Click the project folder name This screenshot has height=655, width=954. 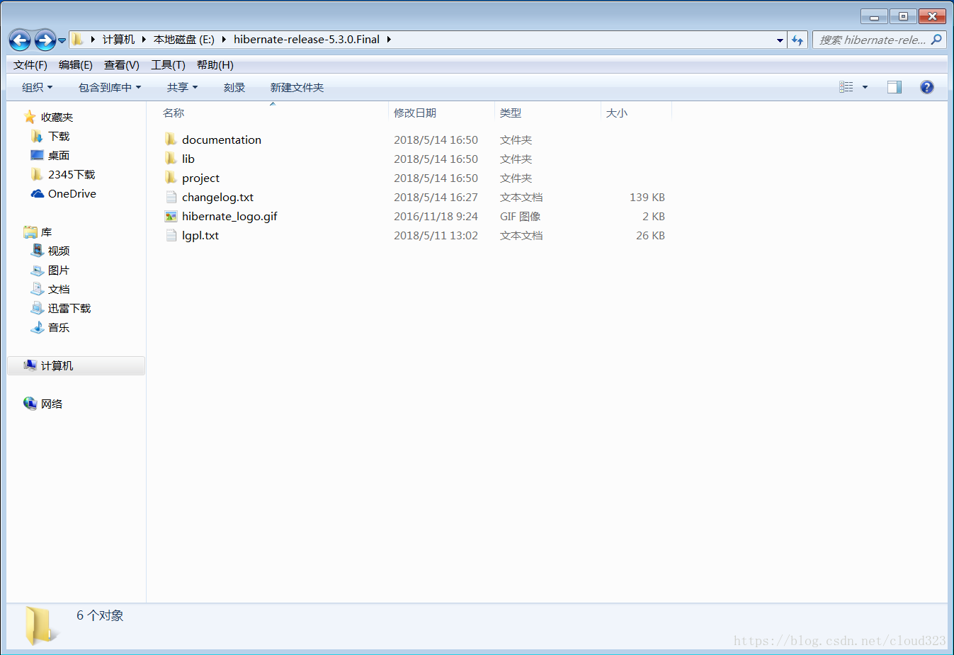click(200, 178)
